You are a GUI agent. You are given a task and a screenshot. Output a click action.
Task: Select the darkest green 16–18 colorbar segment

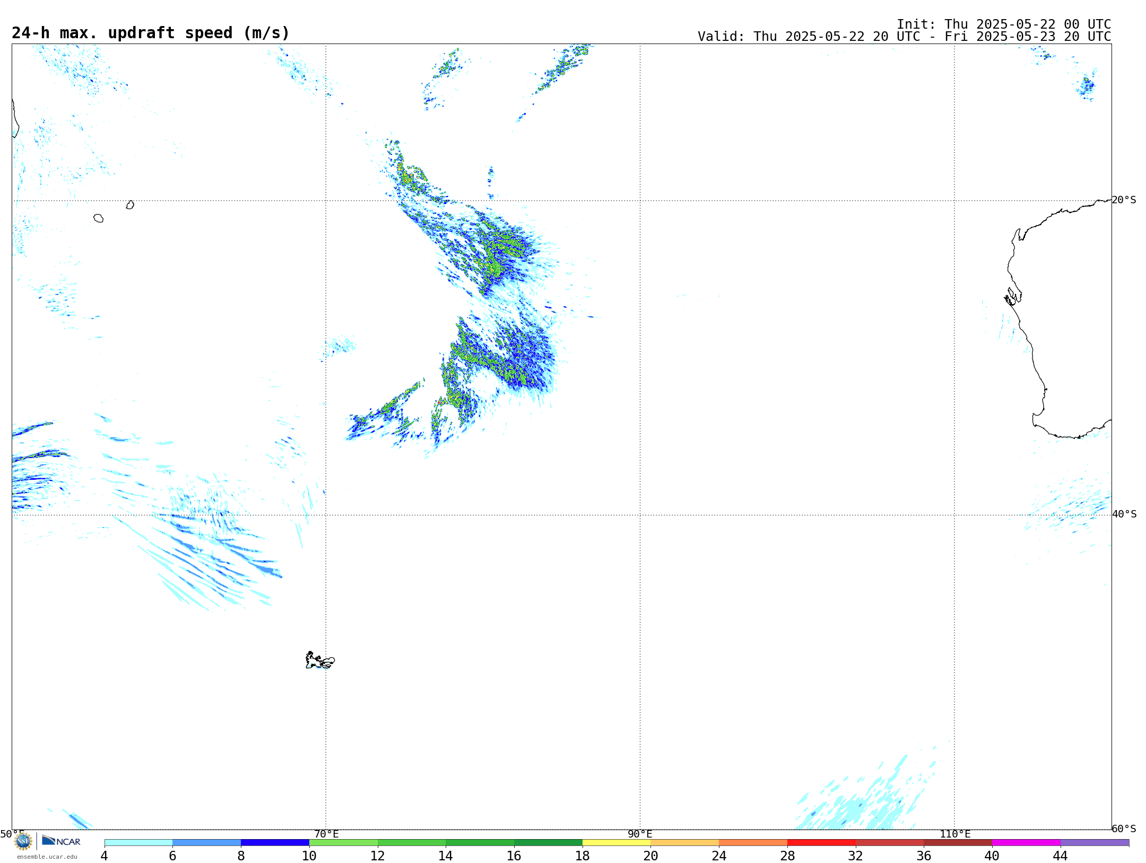(x=548, y=843)
